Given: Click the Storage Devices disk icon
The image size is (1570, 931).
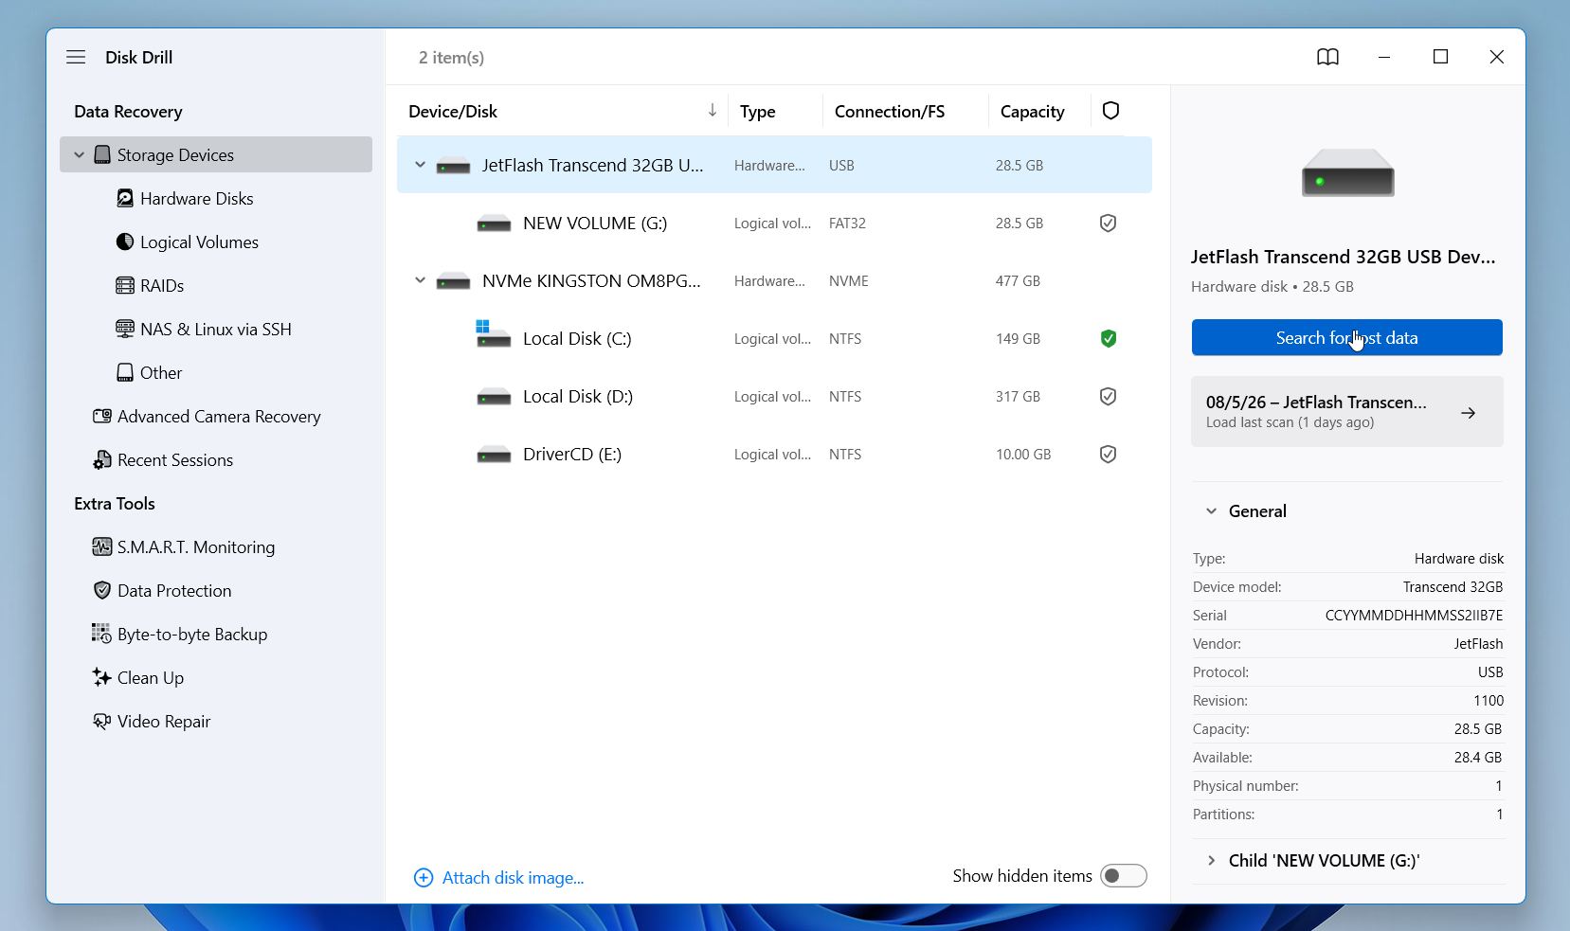Looking at the screenshot, I should pyautogui.click(x=102, y=154).
